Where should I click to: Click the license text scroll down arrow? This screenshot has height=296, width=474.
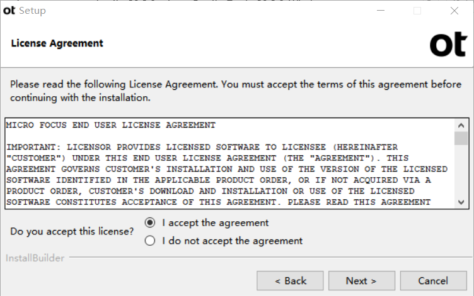(461, 202)
